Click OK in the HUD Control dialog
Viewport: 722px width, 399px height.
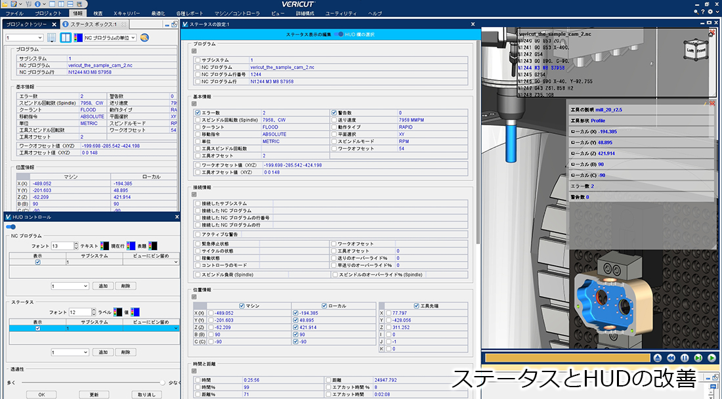click(x=41, y=394)
